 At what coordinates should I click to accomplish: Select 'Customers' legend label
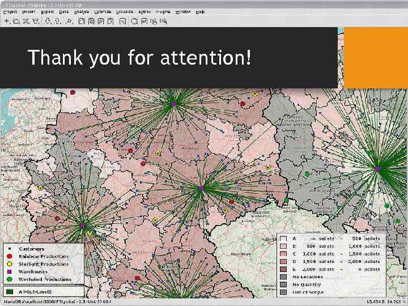32,249
